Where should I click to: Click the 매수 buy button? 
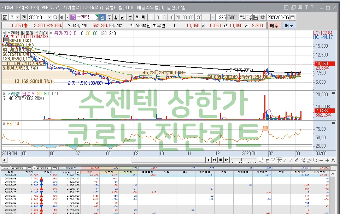(x=274, y=25)
